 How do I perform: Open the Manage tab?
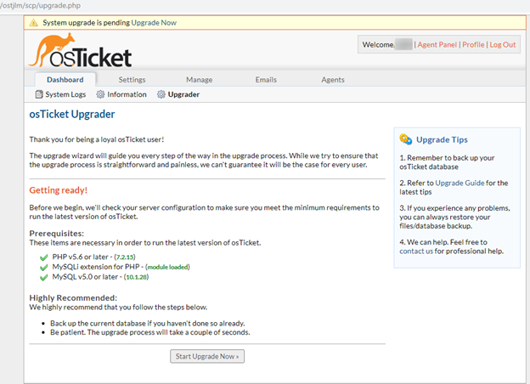[199, 80]
